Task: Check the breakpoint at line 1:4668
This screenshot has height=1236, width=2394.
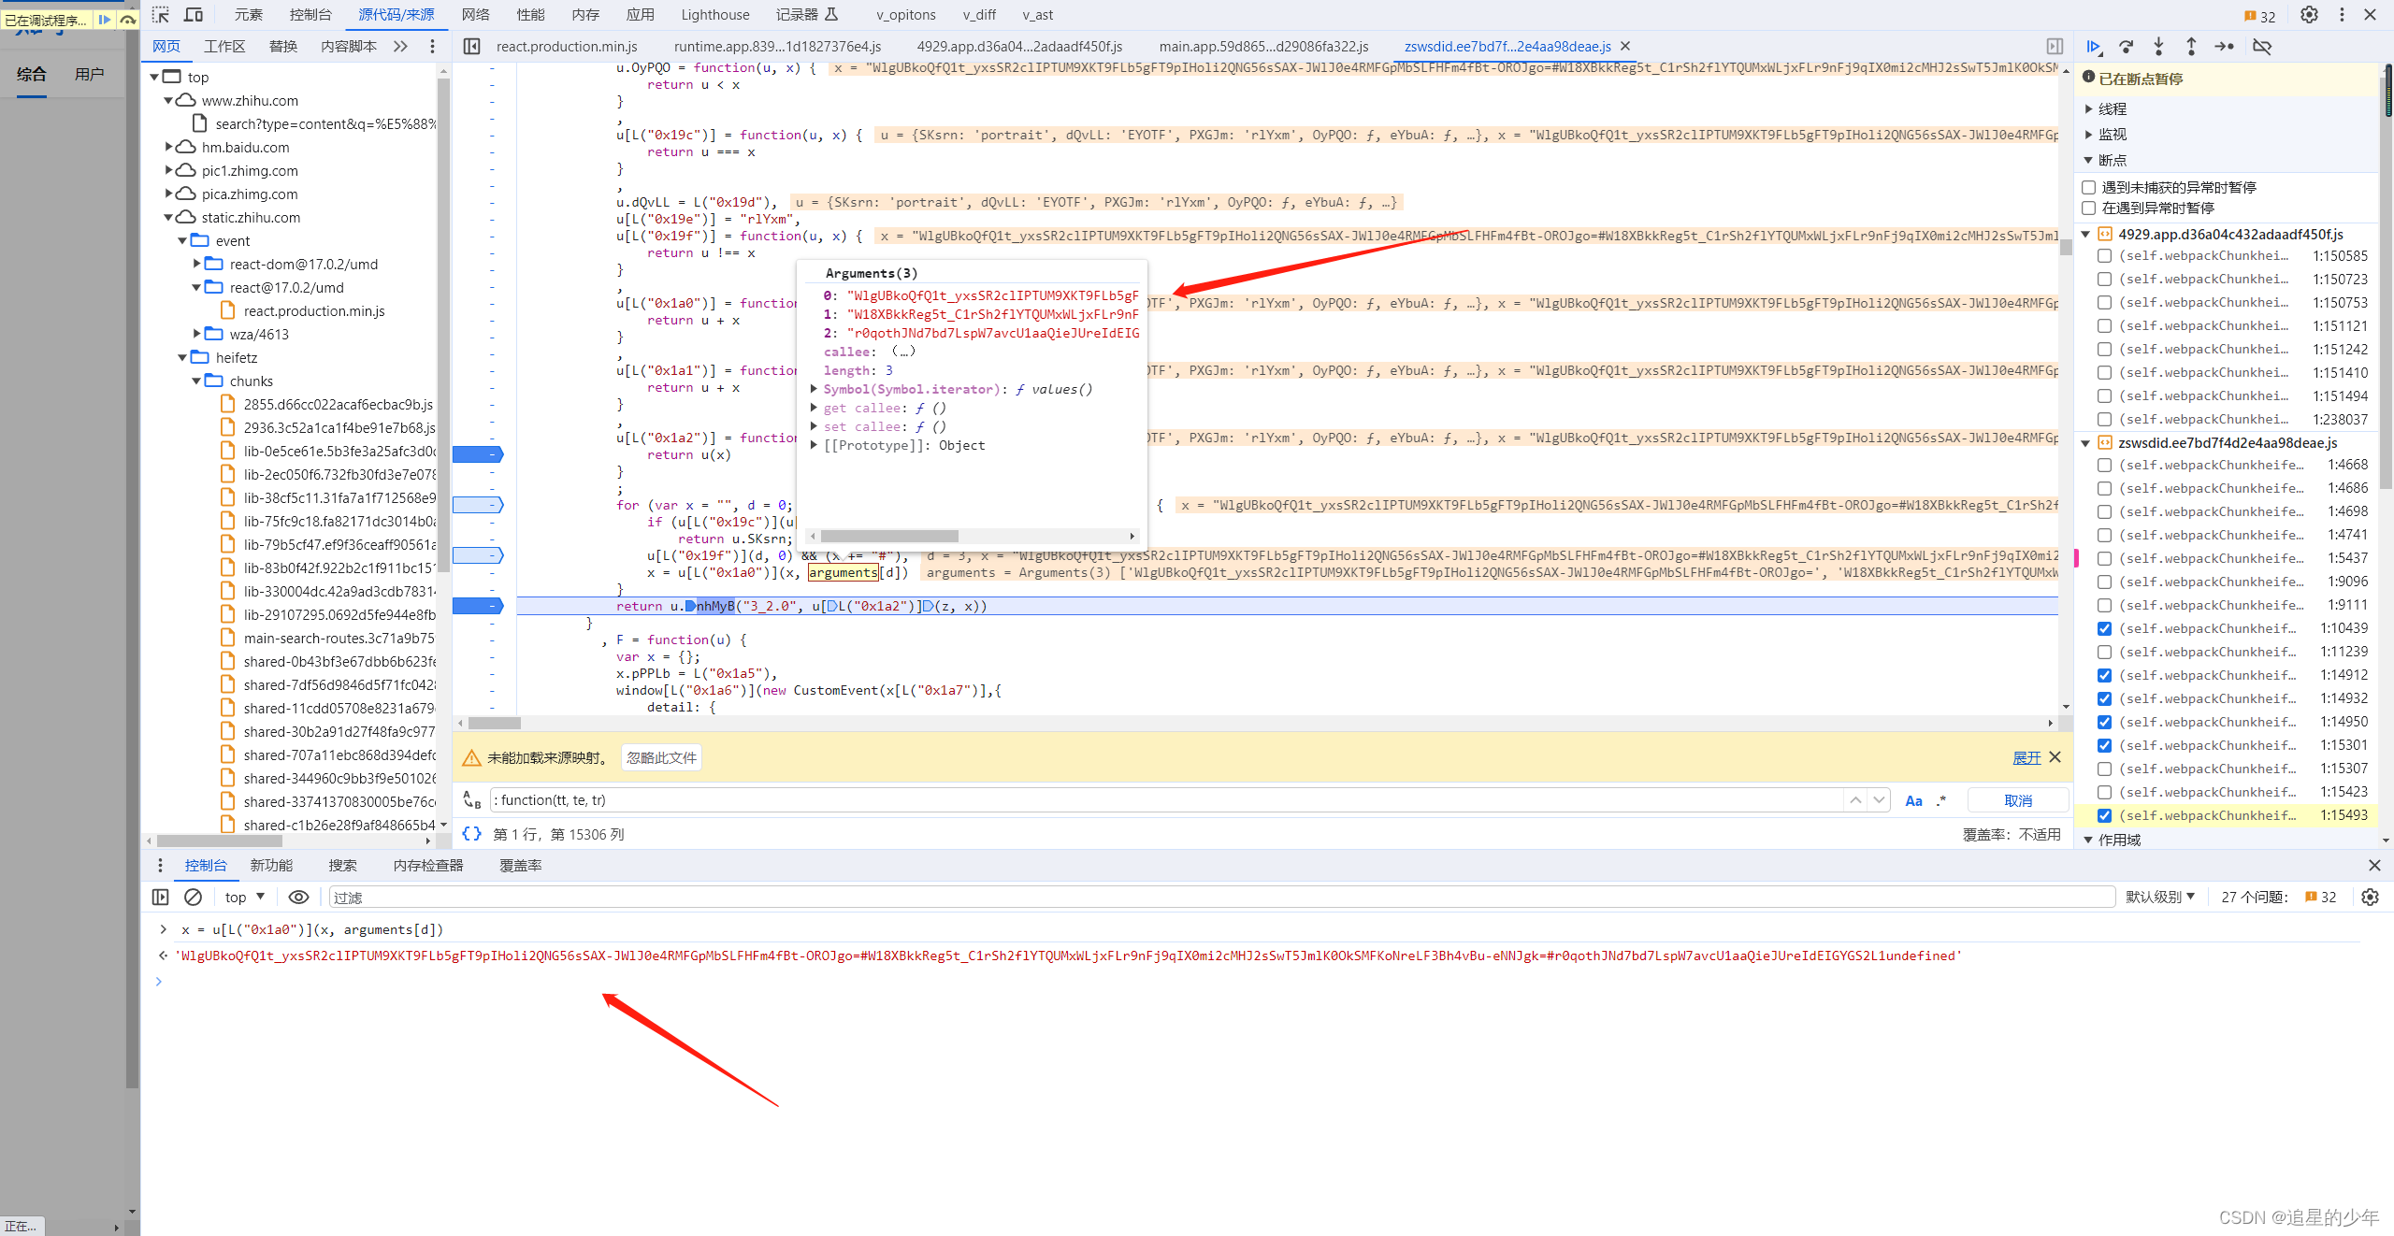Action: tap(2104, 465)
